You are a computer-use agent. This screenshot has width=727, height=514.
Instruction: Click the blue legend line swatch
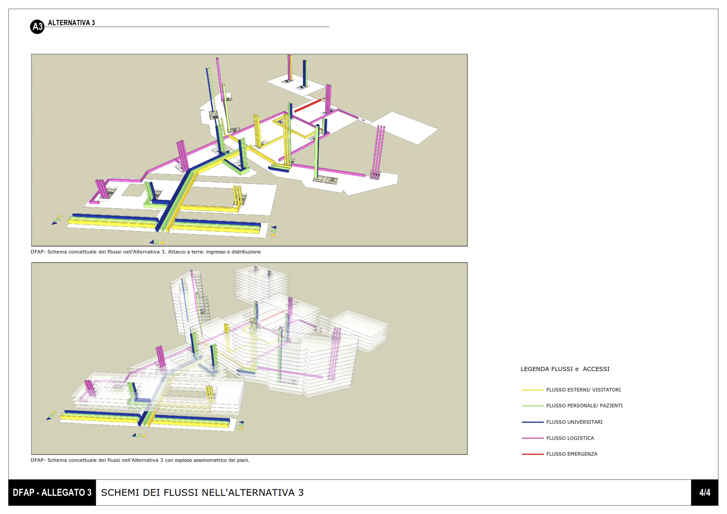click(532, 422)
